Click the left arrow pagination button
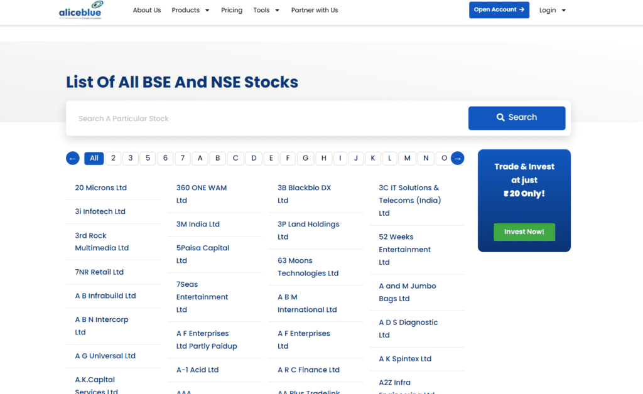 (73, 158)
